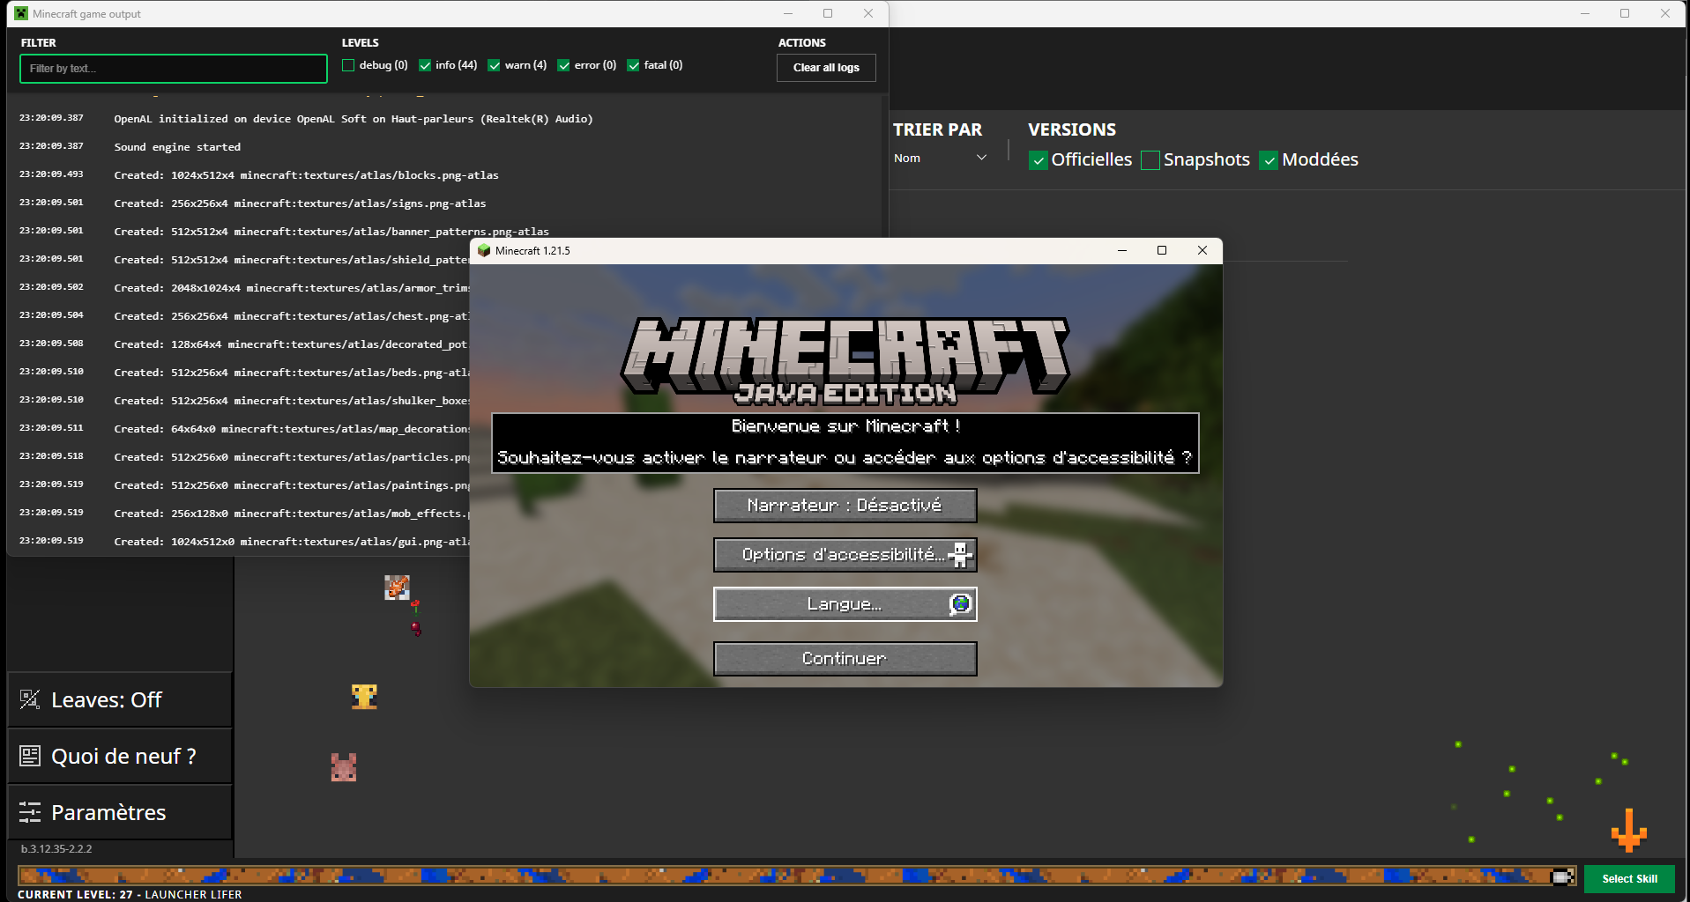Image resolution: width=1690 pixels, height=902 pixels.
Task: Click the ACTIONS heading in the log window
Action: (x=802, y=42)
